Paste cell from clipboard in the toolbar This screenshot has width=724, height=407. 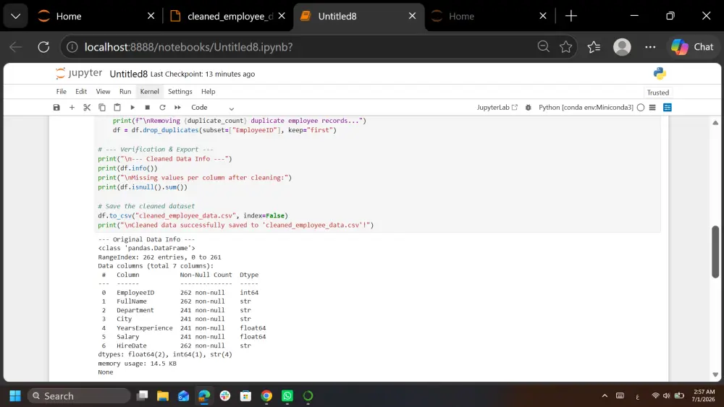pyautogui.click(x=117, y=108)
